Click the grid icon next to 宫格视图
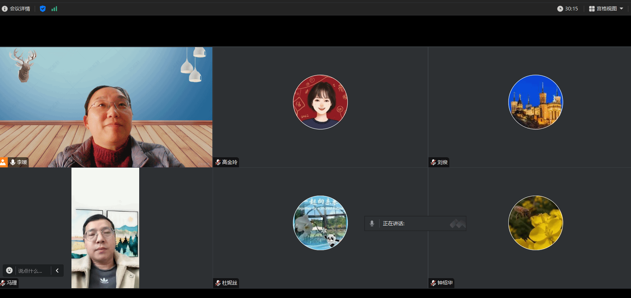Viewport: 631px width, 298px height. [x=592, y=9]
